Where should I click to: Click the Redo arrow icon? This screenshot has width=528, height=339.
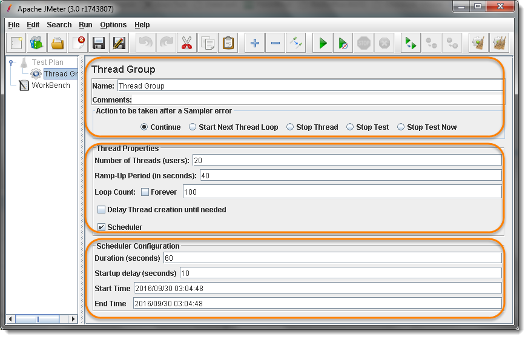(167, 43)
